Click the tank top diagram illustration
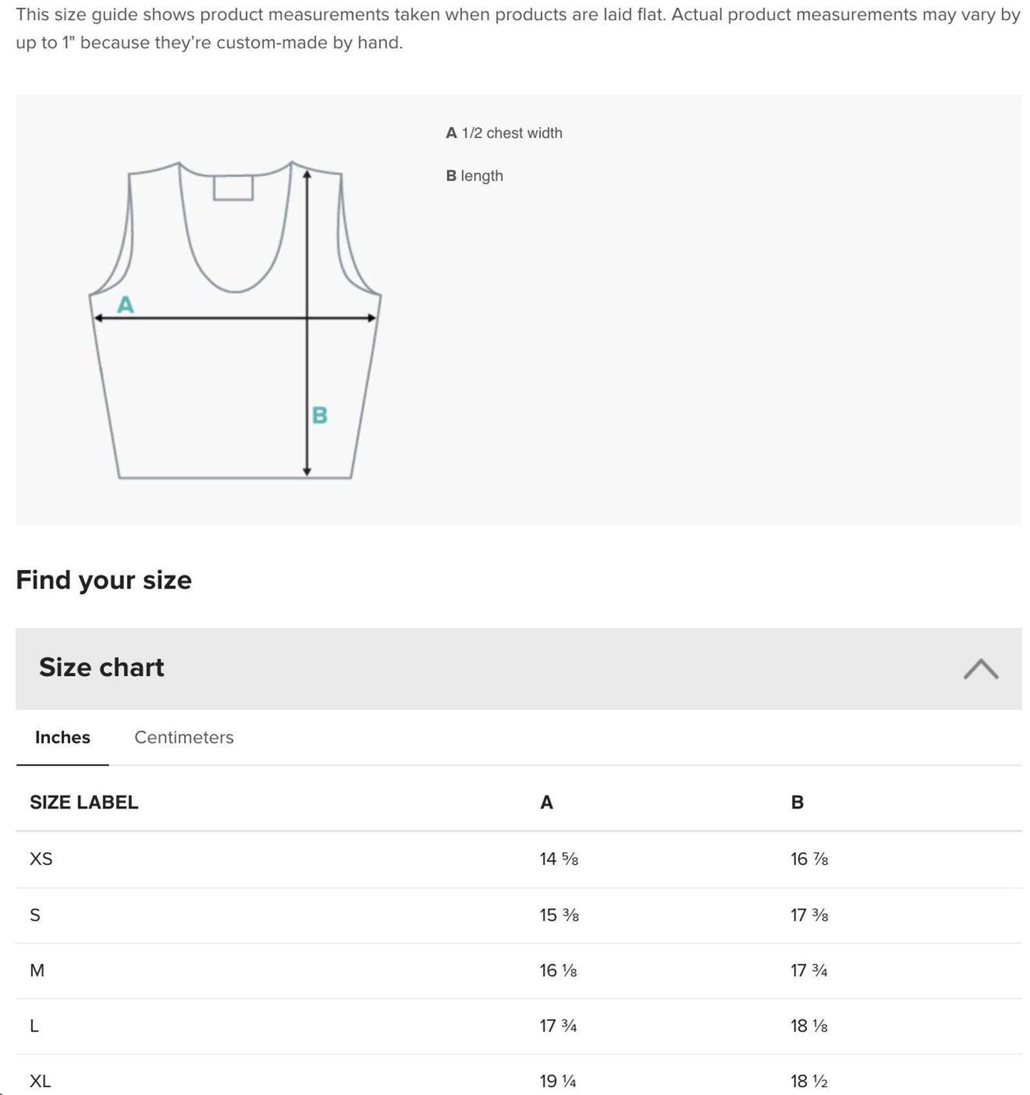The width and height of the screenshot is (1030, 1095). (235, 321)
